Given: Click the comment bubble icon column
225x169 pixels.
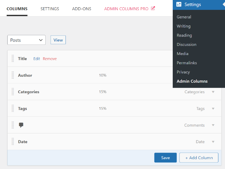Looking at the screenshot, I should coord(21,125).
